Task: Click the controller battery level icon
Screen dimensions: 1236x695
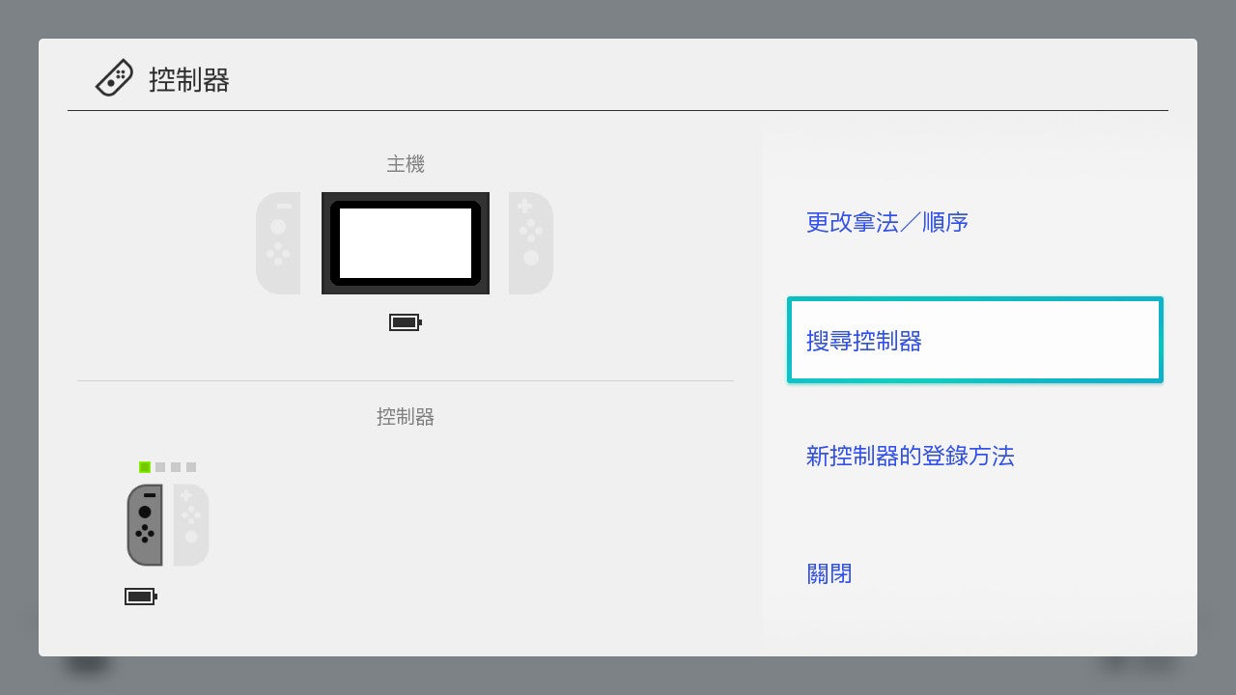Action: [141, 597]
